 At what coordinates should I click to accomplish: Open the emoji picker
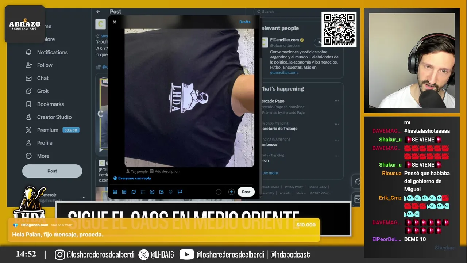coord(152,192)
